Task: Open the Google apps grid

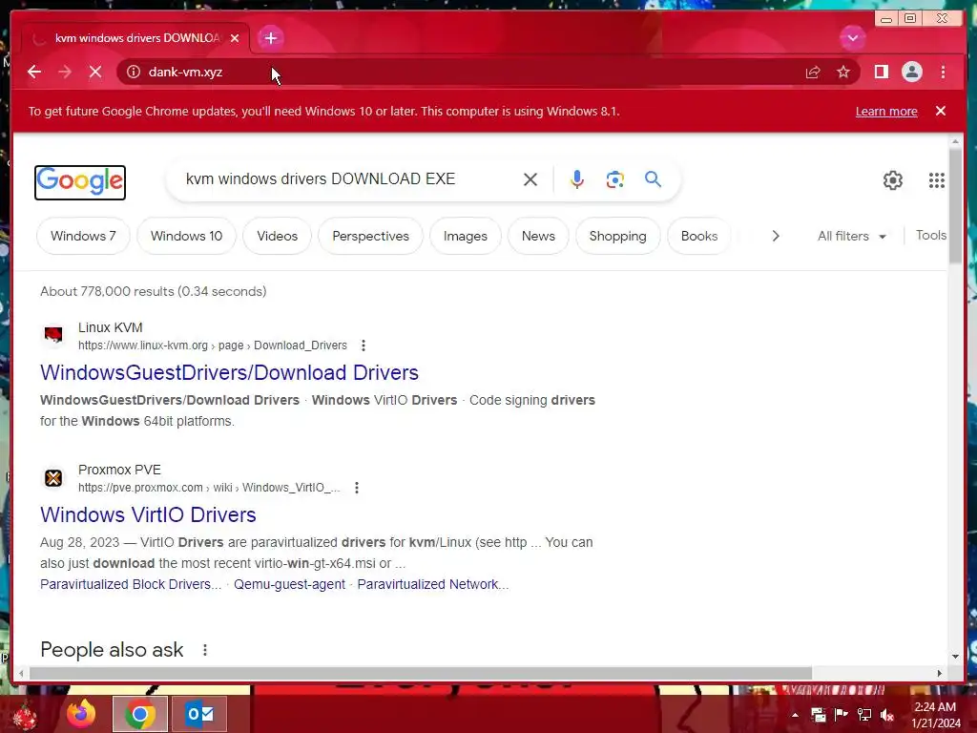Action: click(x=936, y=180)
